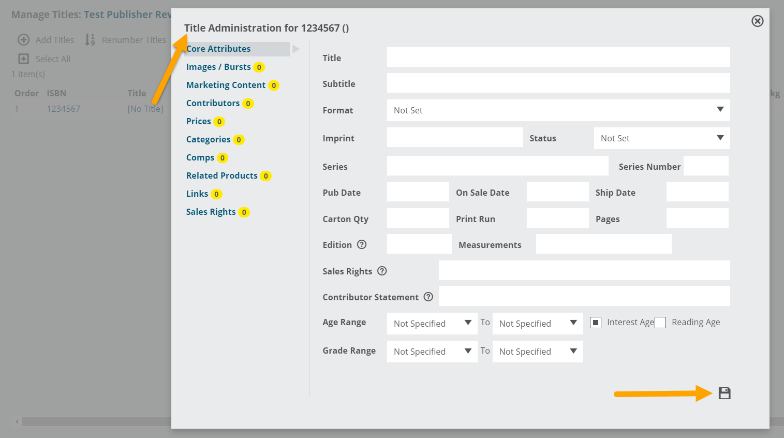Click the Pub Date input field

(418, 192)
